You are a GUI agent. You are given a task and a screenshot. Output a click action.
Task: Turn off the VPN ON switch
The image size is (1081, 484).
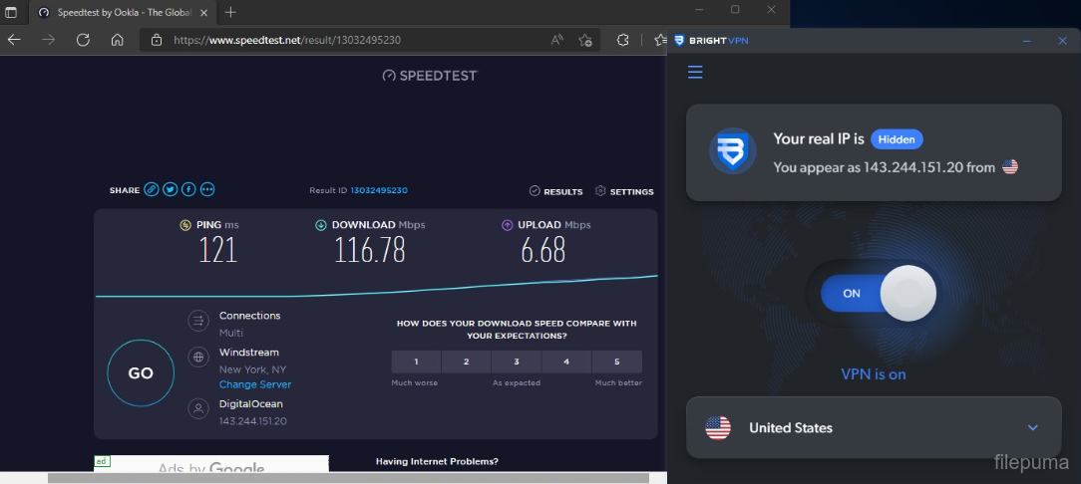878,294
